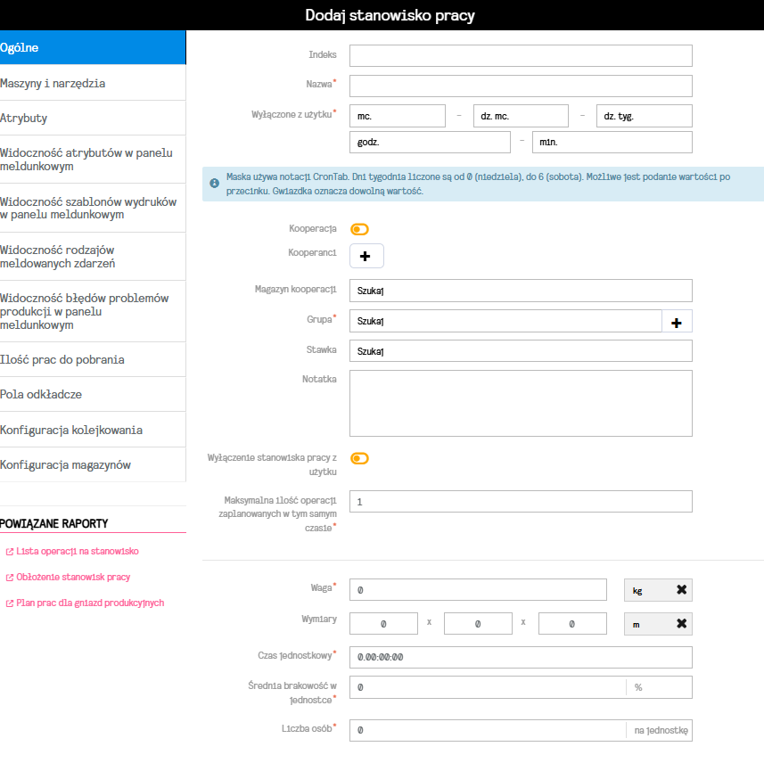This screenshot has width=764, height=763.
Task: Click the Czas jednostkowy time field
Action: 520,658
